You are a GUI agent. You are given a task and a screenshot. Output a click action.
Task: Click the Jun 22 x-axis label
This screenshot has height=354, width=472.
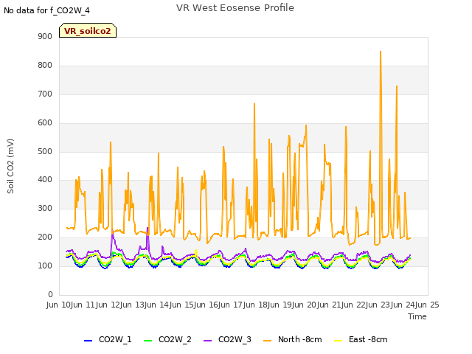click(355, 305)
